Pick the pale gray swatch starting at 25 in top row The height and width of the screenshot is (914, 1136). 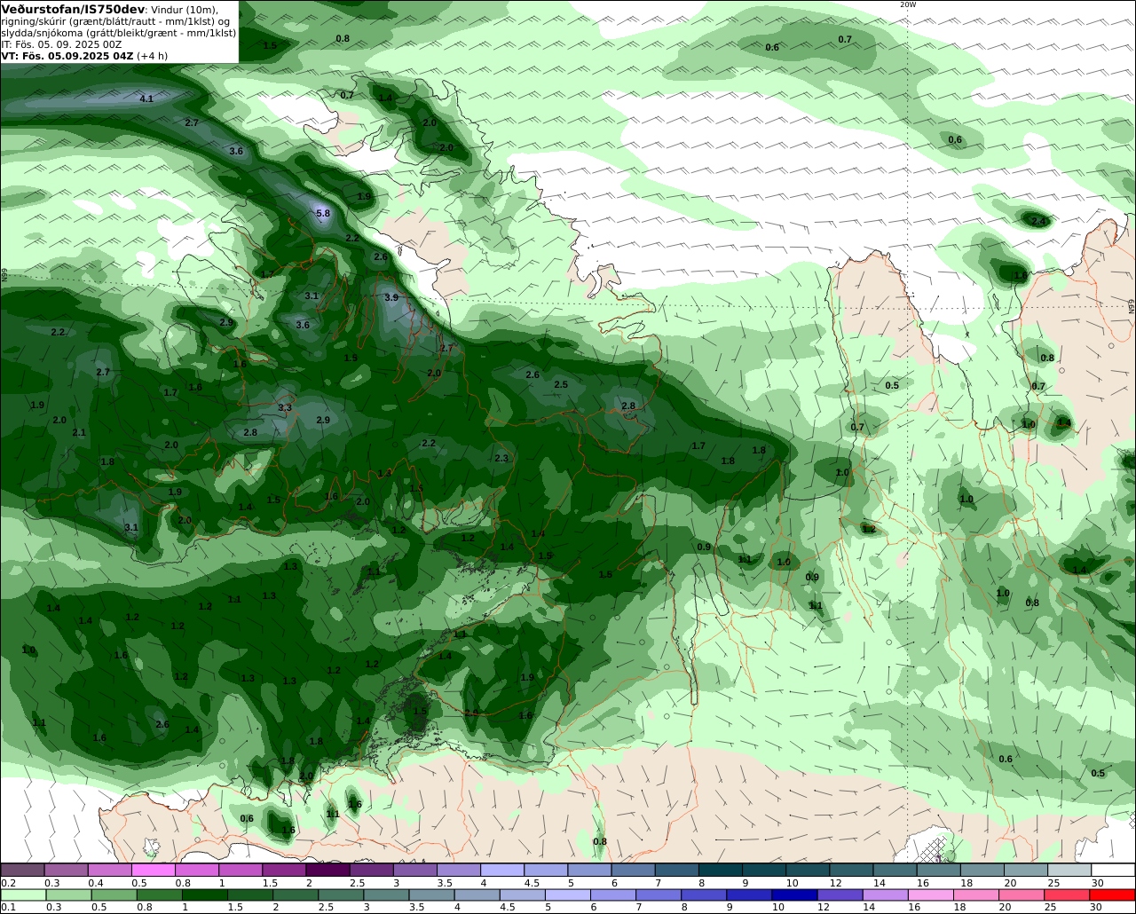[x=1069, y=871]
